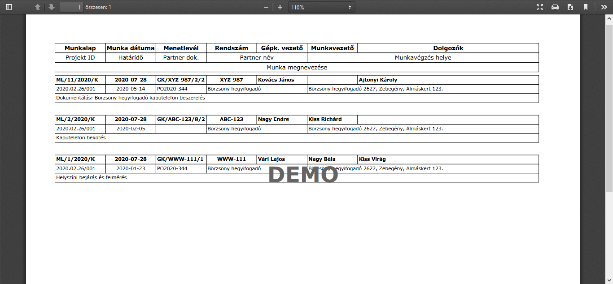Switch to presentation mode

(540, 7)
